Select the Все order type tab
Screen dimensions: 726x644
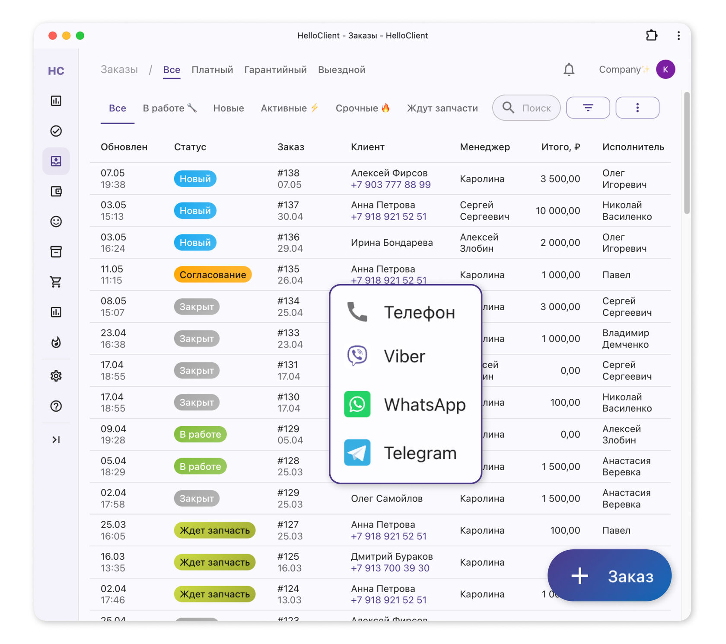click(172, 70)
